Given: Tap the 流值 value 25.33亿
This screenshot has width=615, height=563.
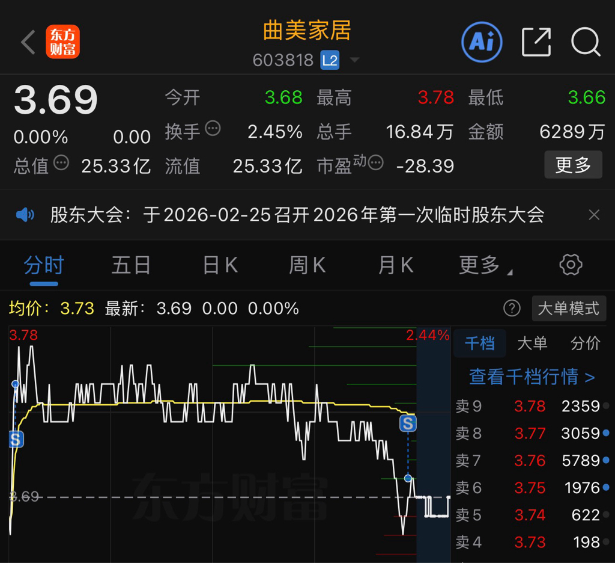Looking at the screenshot, I should tap(267, 166).
